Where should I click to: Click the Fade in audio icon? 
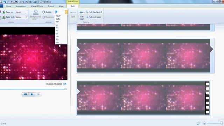(x=4, y=12)
